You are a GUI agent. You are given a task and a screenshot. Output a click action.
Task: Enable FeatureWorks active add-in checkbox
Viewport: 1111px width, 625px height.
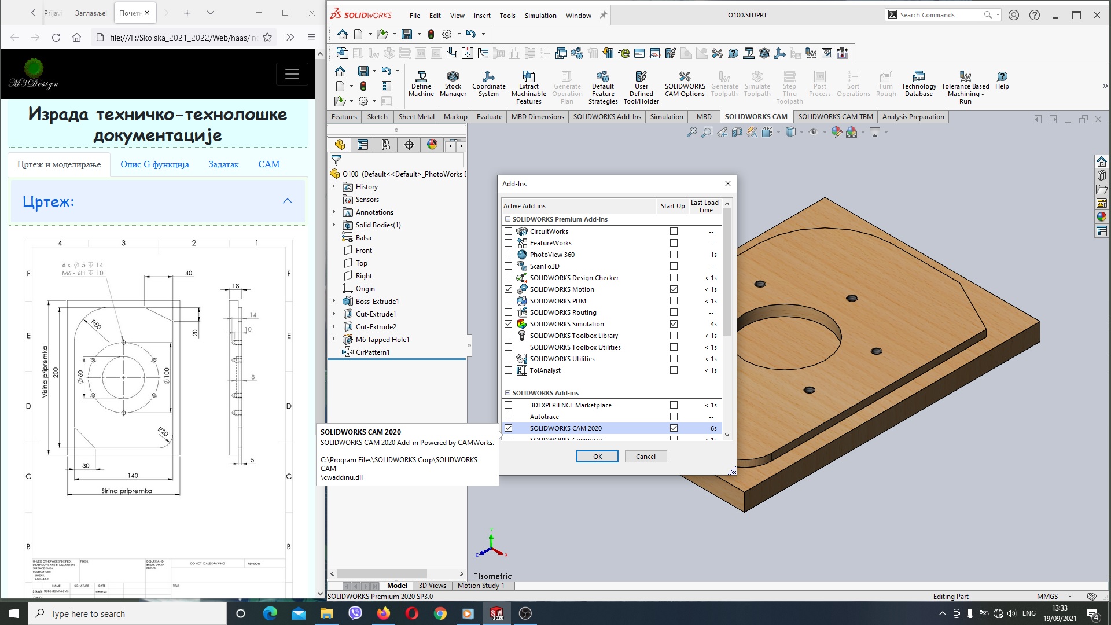click(x=509, y=243)
